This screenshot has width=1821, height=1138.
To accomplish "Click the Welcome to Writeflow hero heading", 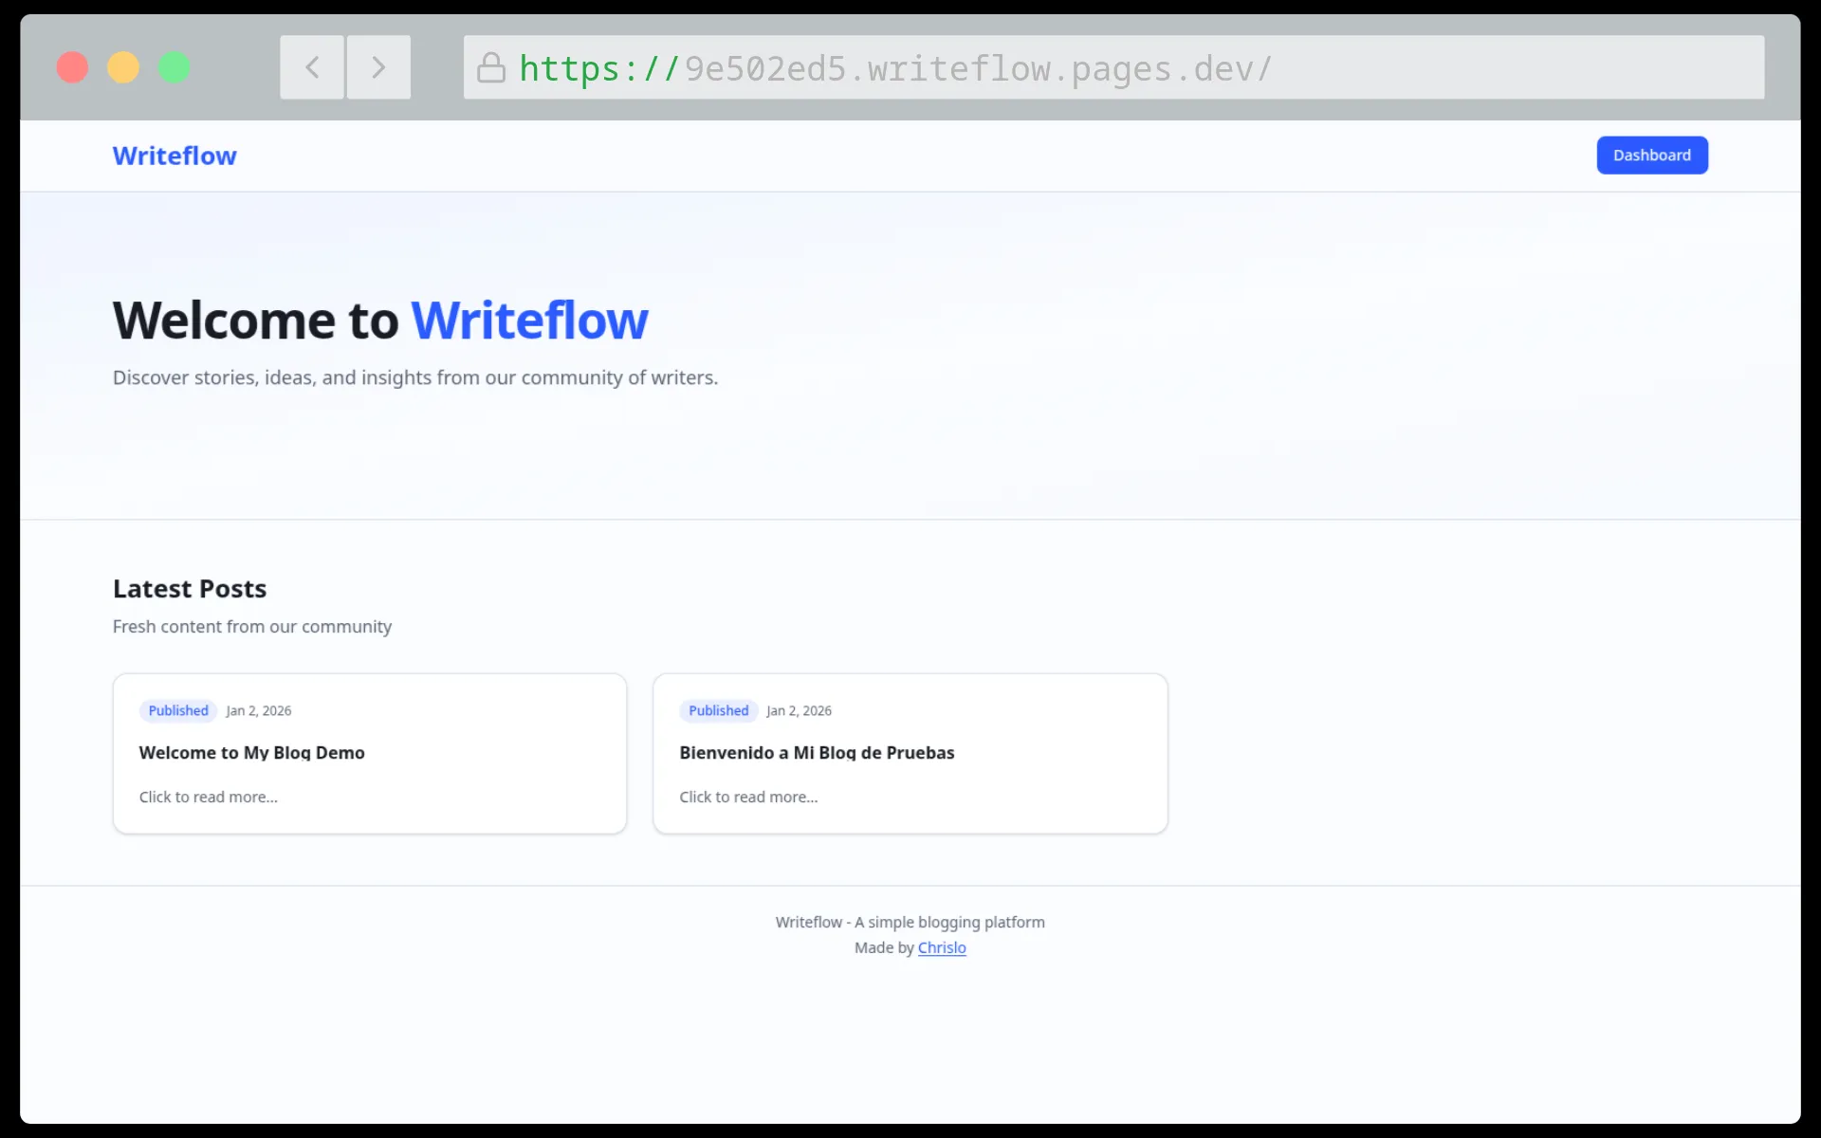I will (x=379, y=320).
